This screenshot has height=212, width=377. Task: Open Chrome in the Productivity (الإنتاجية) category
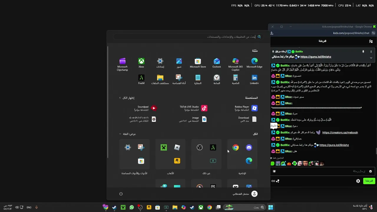coord(235,148)
